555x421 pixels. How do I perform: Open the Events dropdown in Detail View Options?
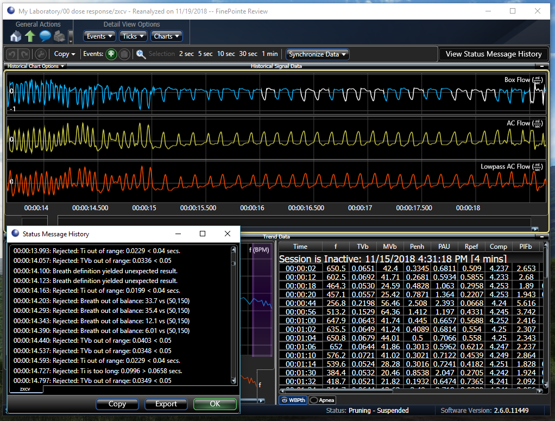[x=100, y=36]
